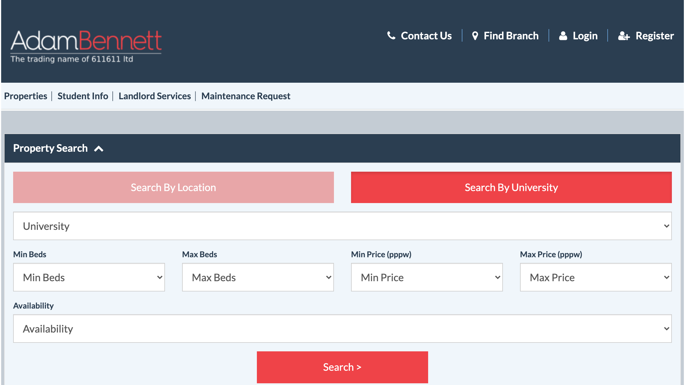
Task: Open the Find Branch link
Action: (511, 36)
